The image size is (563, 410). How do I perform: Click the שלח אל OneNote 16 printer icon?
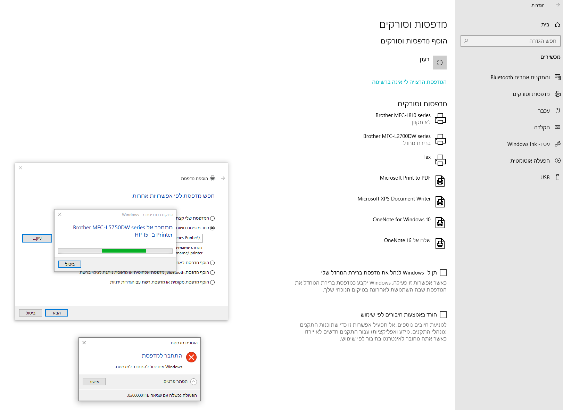click(440, 244)
